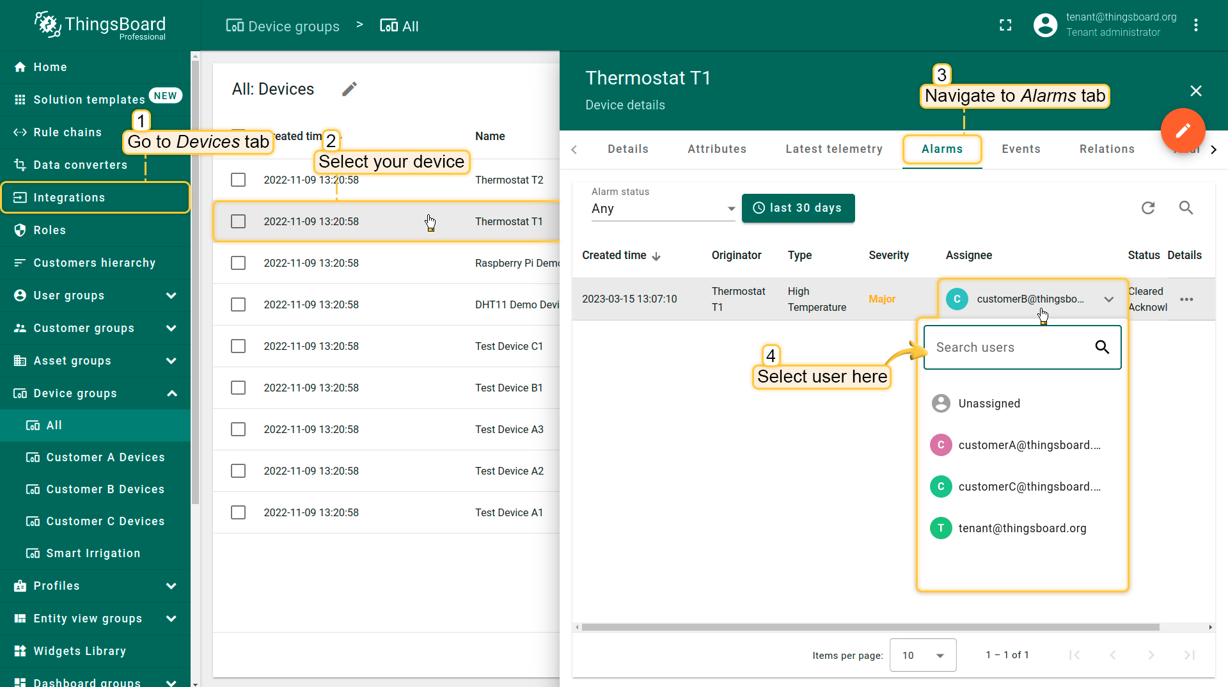Viewport: 1228px width, 687px height.
Task: Refresh the alarms table
Action: coord(1148,208)
